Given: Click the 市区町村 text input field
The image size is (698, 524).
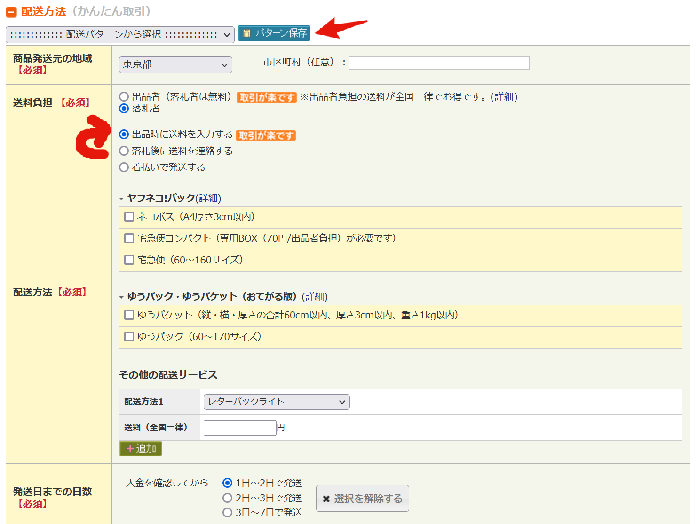Looking at the screenshot, I should [x=439, y=63].
